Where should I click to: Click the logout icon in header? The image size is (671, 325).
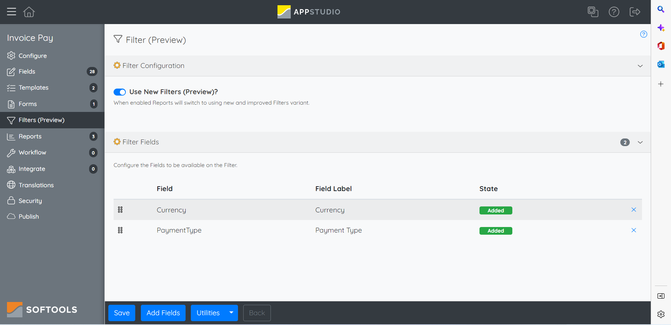(635, 12)
